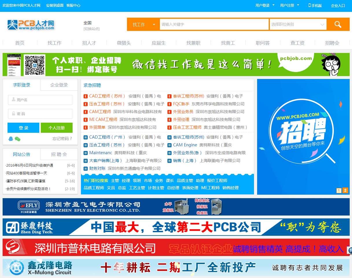
Task: Focus the 密码 input field
Action: (40, 114)
